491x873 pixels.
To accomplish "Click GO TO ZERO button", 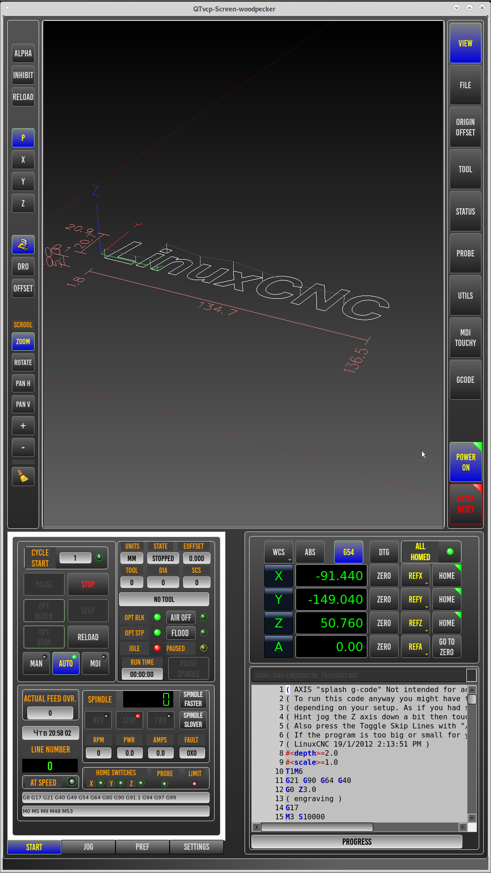I will click(x=447, y=647).
